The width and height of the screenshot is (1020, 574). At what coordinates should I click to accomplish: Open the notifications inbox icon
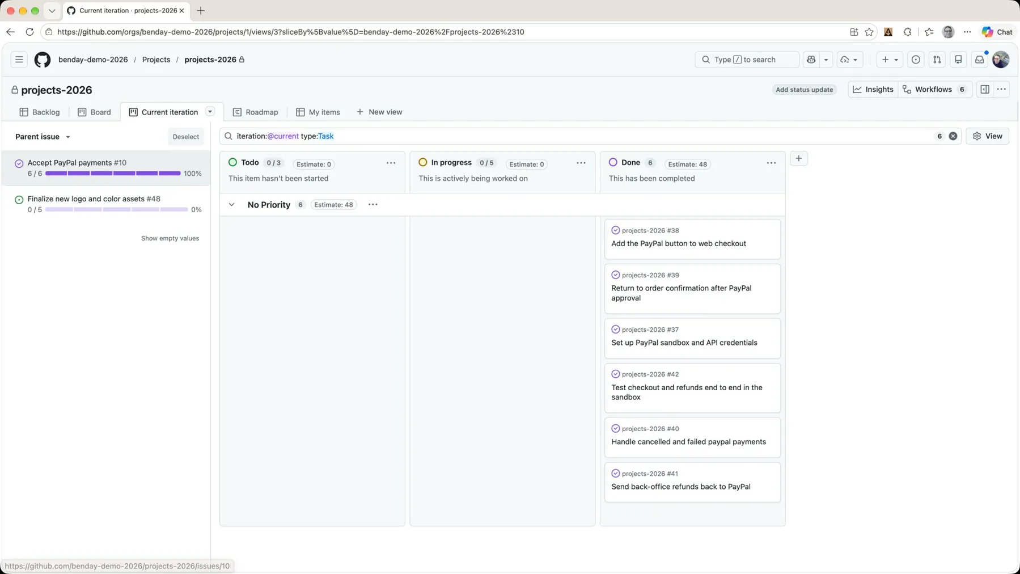click(x=979, y=60)
